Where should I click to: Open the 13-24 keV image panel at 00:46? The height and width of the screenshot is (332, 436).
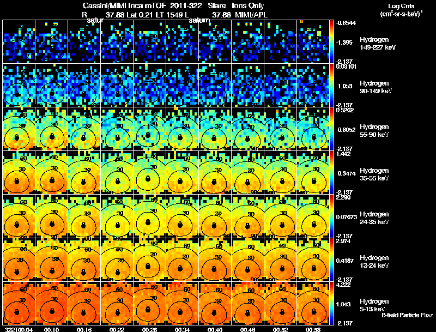coord(248,260)
